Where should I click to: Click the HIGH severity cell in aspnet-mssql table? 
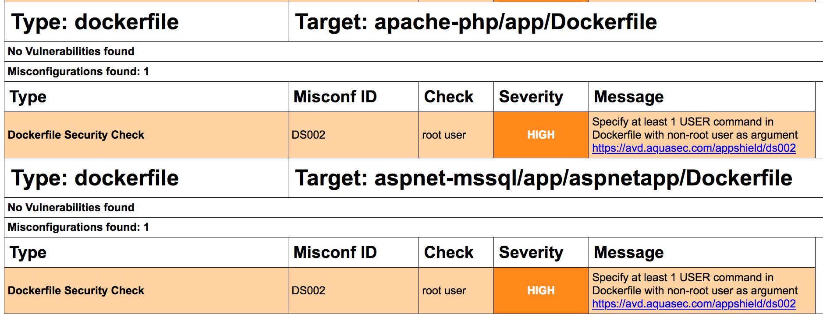[541, 291]
